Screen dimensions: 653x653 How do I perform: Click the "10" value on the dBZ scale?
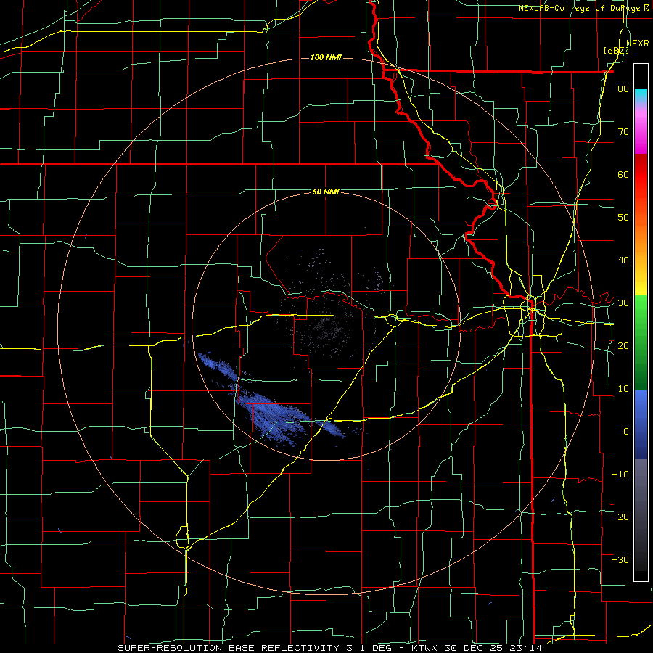623,389
